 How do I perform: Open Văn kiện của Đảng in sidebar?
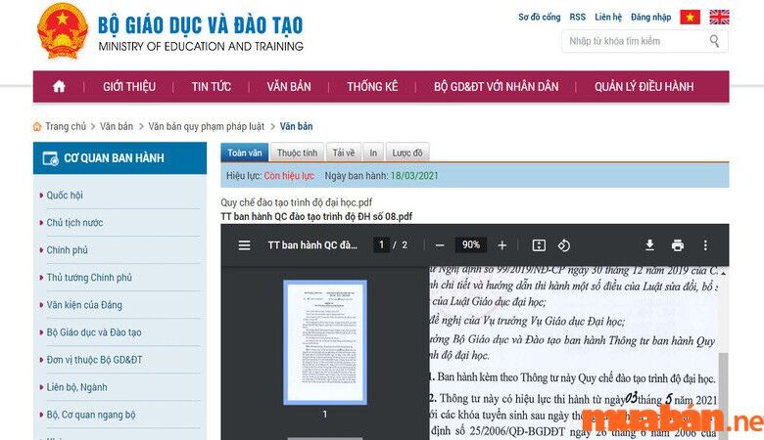[84, 305]
